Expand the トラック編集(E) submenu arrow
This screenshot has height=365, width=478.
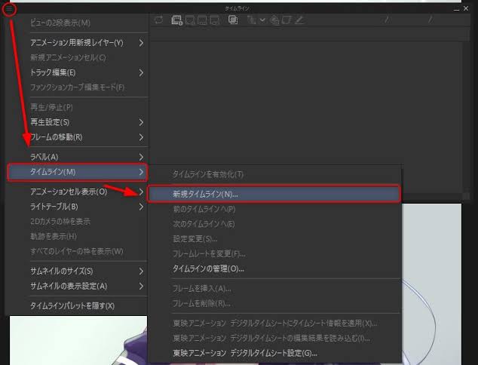pyautogui.click(x=141, y=73)
